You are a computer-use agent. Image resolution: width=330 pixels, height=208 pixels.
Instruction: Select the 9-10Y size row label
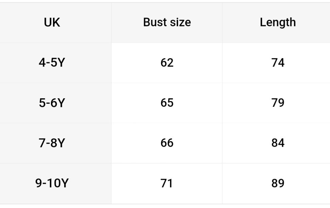click(52, 183)
